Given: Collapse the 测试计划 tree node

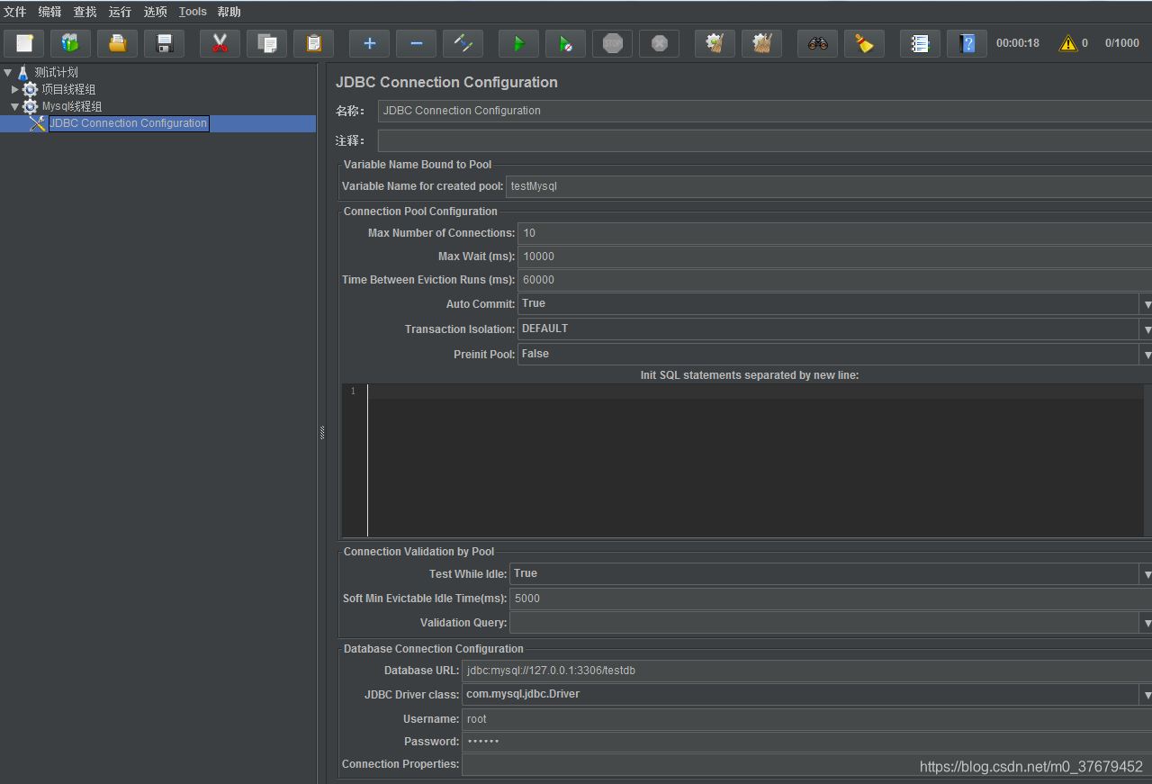Looking at the screenshot, I should point(7,72).
